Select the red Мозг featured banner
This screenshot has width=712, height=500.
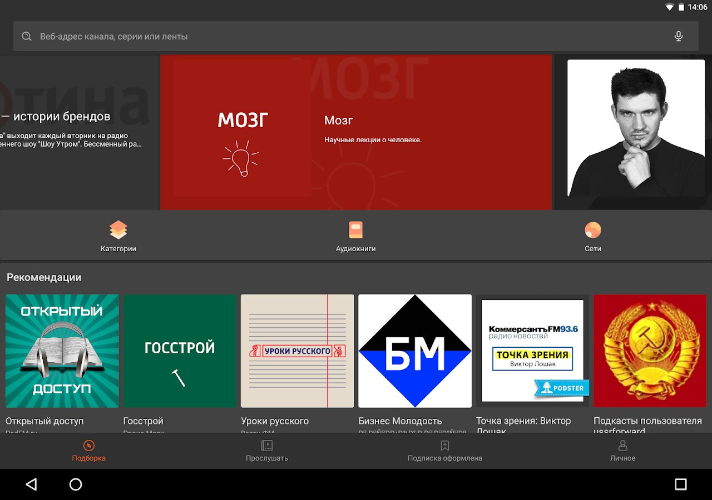coord(356,132)
